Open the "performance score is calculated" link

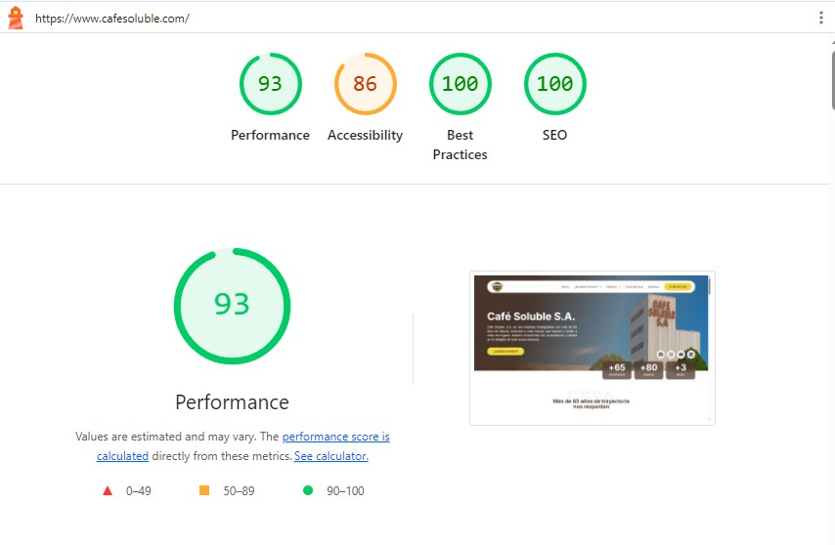pyautogui.click(x=335, y=437)
